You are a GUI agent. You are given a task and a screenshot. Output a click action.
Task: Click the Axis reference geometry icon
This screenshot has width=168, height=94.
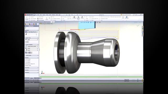[x=101, y=20]
